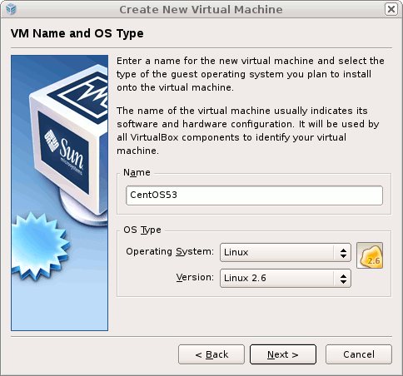Click the Sun Microsystems logo on the cube
Screen dimensions: 403x376
coord(65,153)
